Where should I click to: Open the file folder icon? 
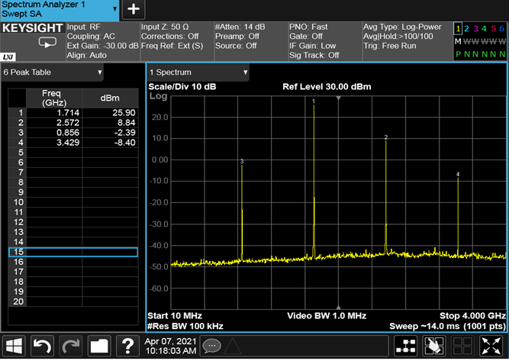pyautogui.click(x=99, y=346)
